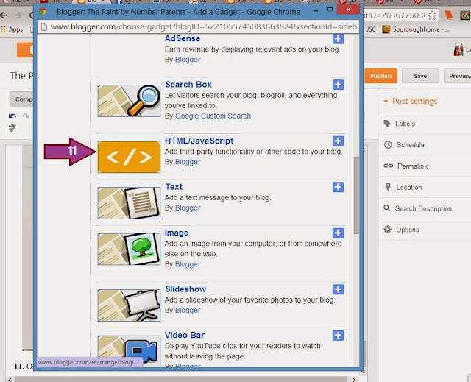This screenshot has width=471, height=382.
Task: Click the Search Box magnifier thumbnail
Action: coord(129,101)
